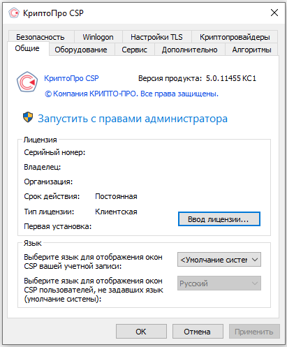Open the account language dropdown Умолчание системы

click(219, 260)
